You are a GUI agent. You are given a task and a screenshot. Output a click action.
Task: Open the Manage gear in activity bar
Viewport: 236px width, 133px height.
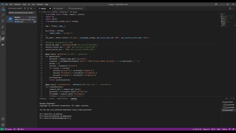pos(3,125)
